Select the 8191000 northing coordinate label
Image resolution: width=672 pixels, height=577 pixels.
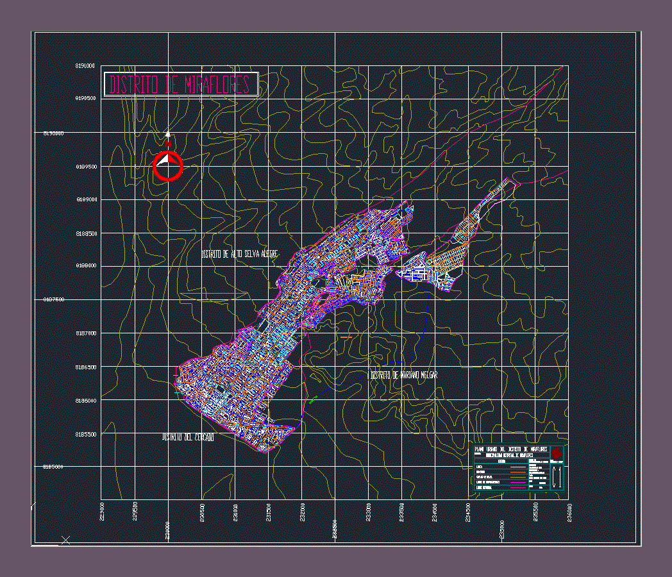point(85,66)
